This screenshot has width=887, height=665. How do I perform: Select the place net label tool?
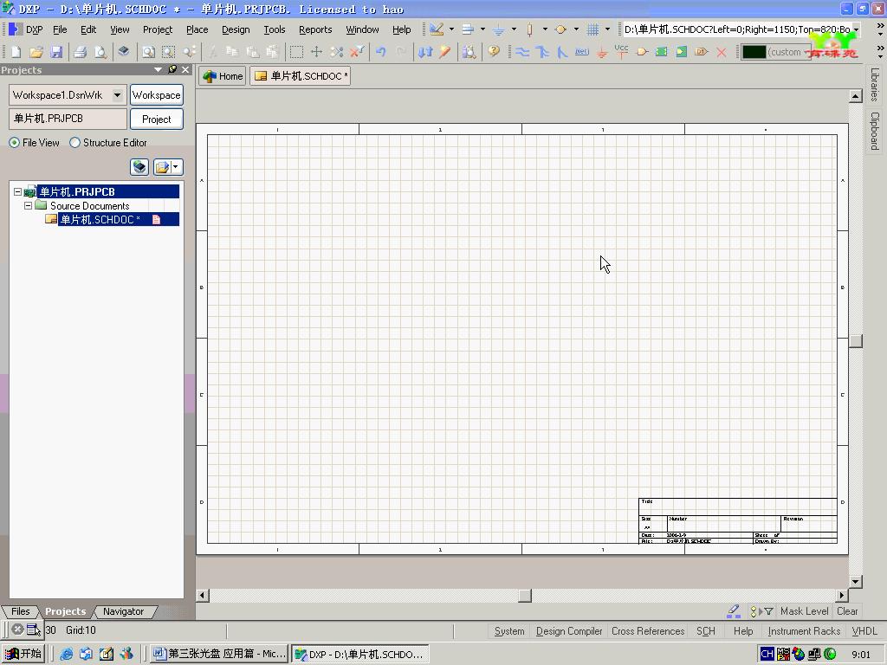pos(581,52)
